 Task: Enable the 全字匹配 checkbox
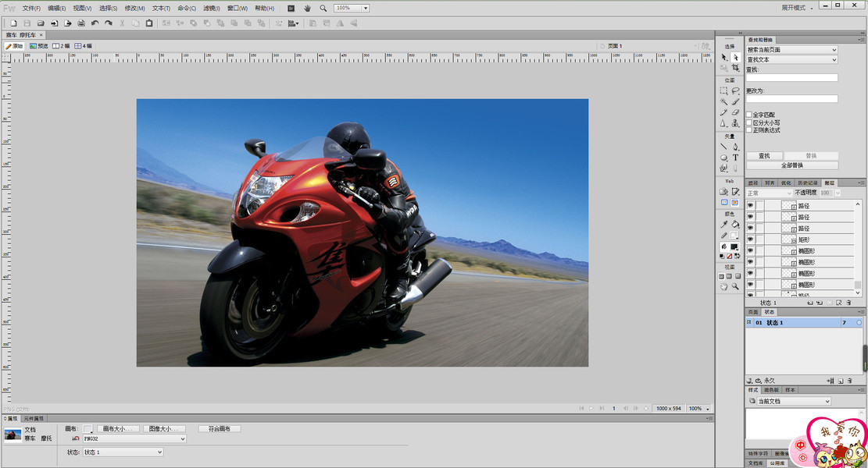point(749,115)
